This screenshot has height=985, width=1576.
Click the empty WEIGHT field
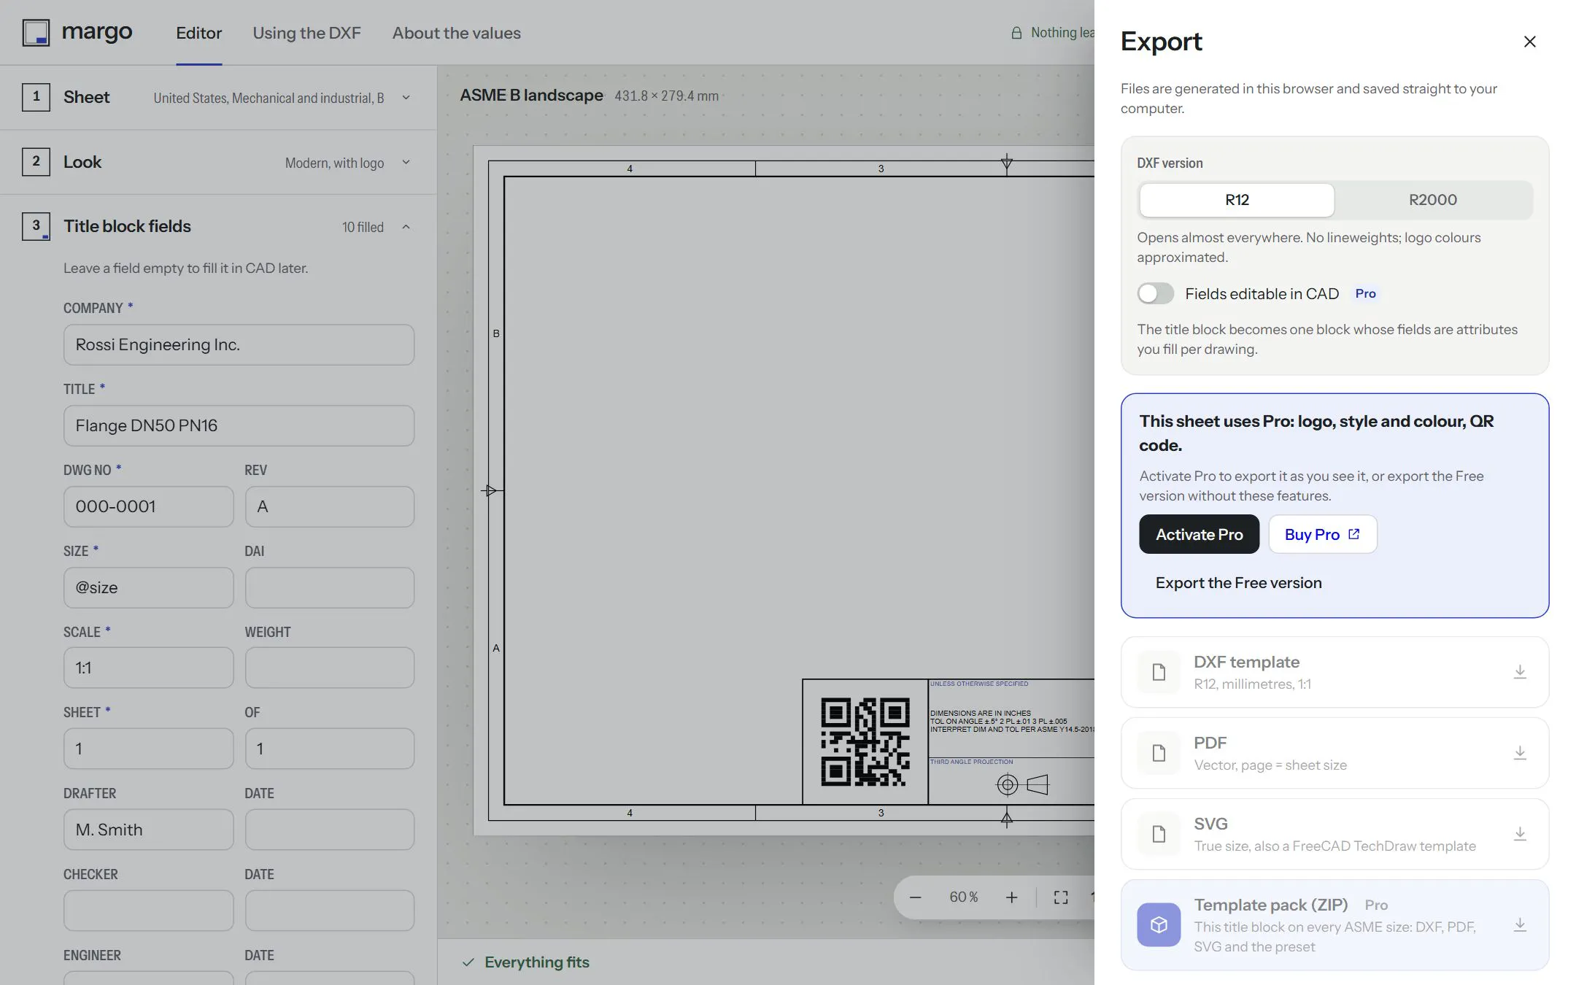point(330,668)
